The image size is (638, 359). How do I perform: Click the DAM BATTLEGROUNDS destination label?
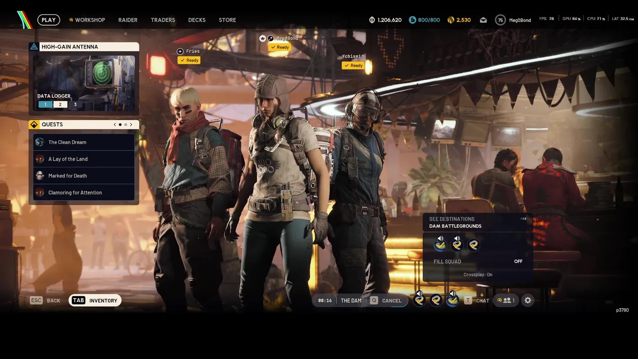(455, 226)
